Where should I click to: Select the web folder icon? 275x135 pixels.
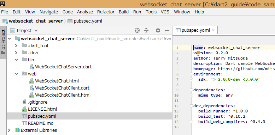[24, 74]
